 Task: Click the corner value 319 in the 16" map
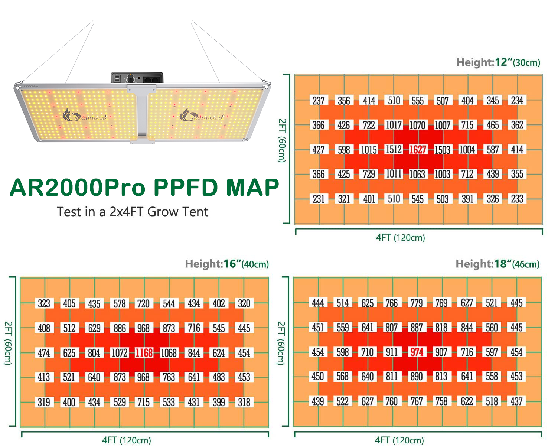44,402
